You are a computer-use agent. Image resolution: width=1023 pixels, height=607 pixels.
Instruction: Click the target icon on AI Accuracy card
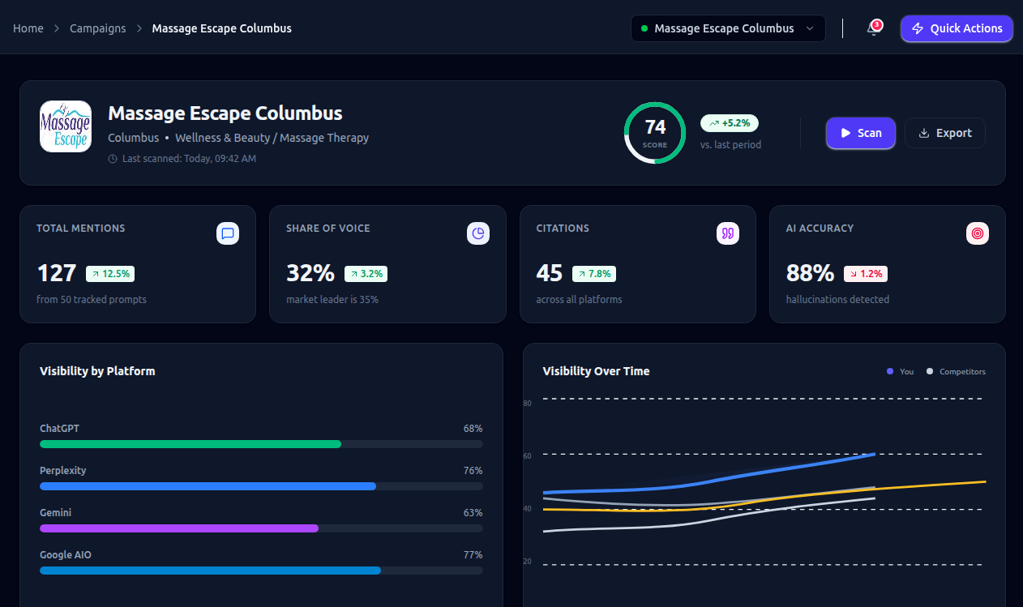978,233
